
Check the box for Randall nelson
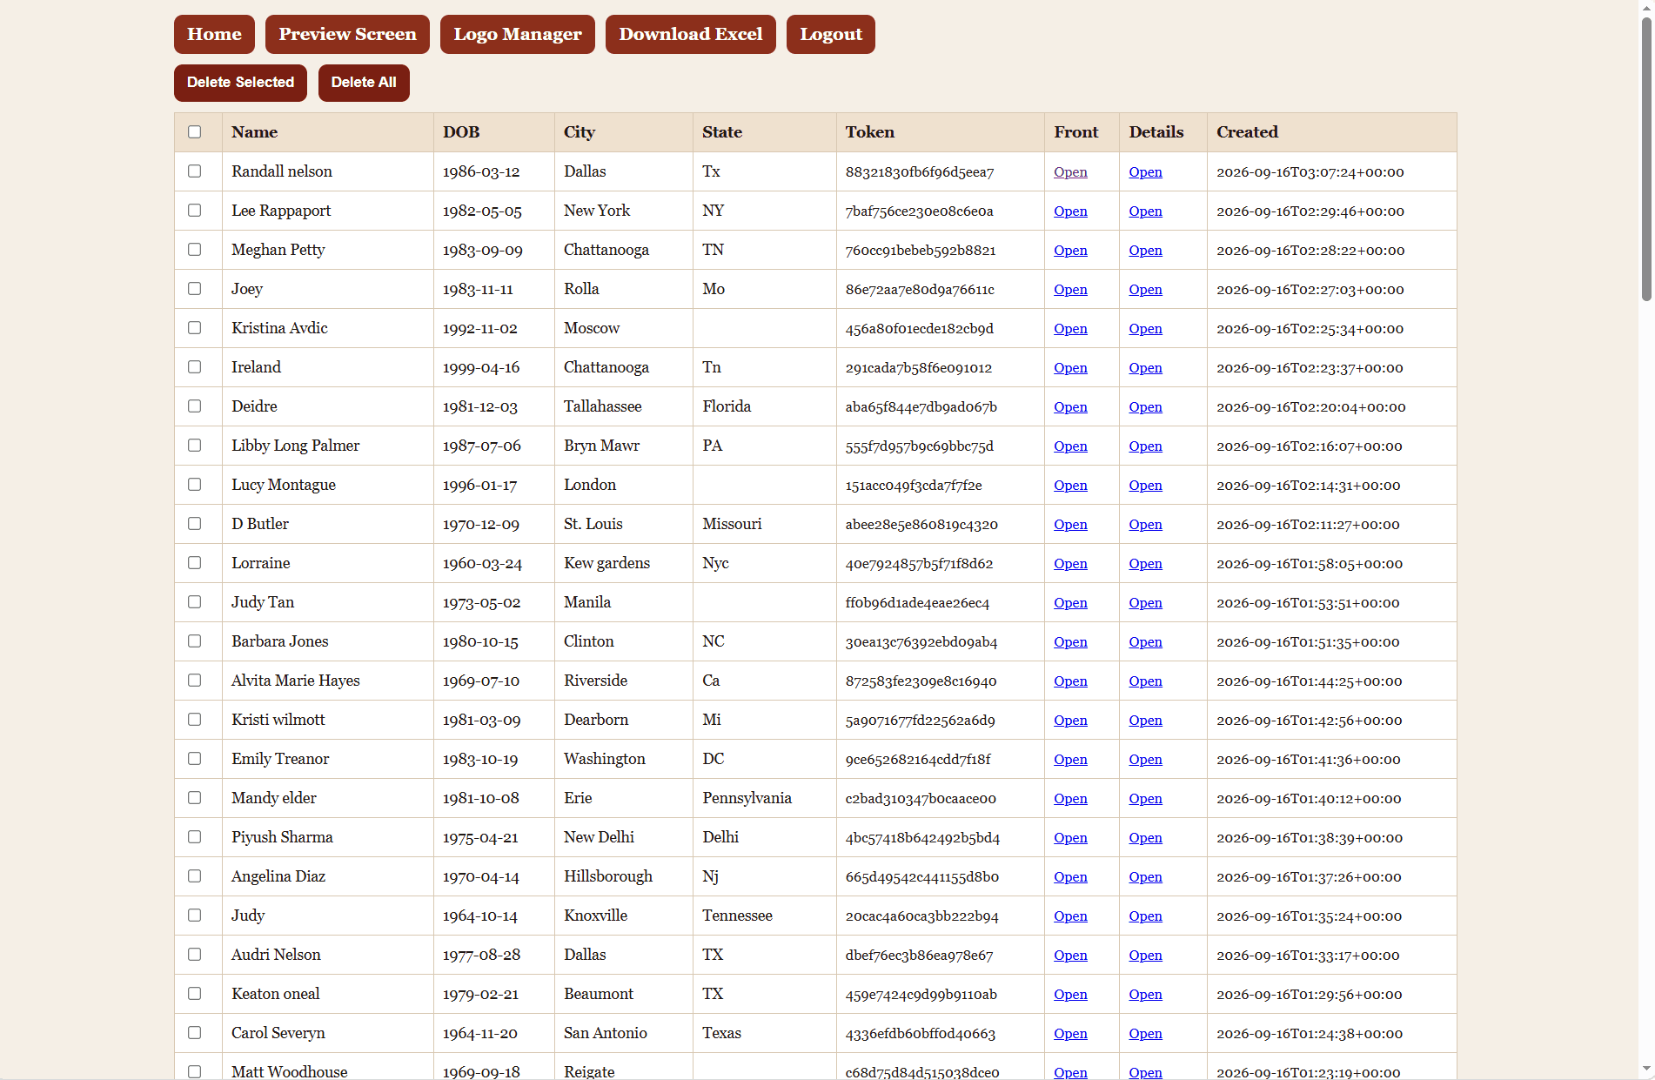point(195,171)
